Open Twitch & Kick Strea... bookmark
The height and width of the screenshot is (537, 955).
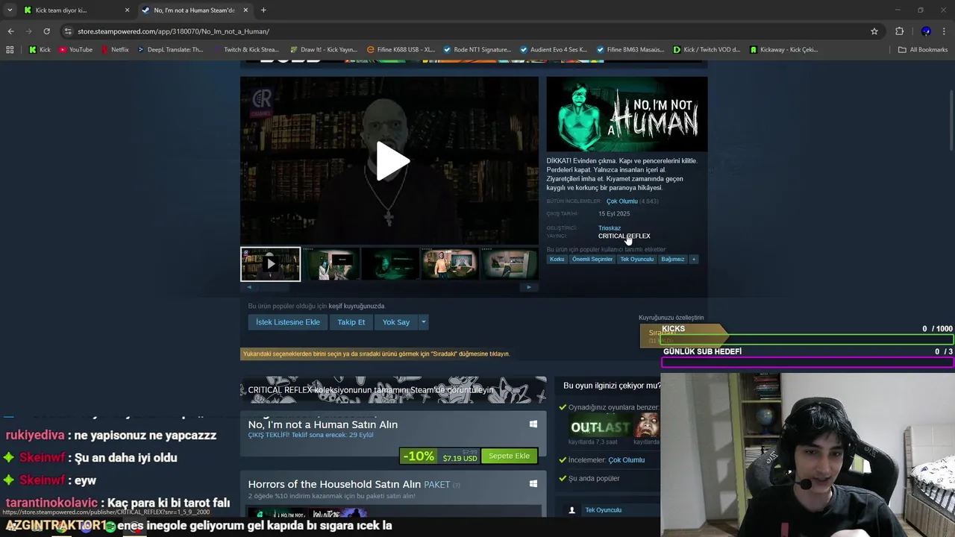coord(246,50)
